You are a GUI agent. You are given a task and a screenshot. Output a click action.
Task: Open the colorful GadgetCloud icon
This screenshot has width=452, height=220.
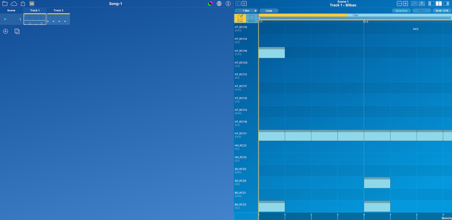point(210,4)
